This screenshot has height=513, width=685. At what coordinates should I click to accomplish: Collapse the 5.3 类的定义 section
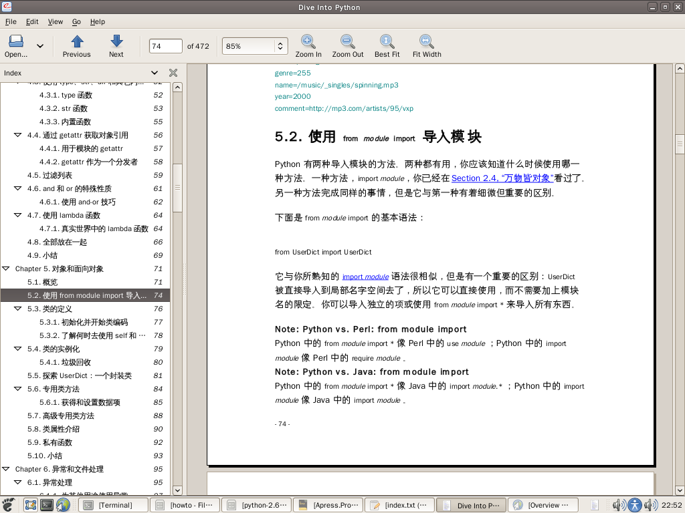coord(18,309)
